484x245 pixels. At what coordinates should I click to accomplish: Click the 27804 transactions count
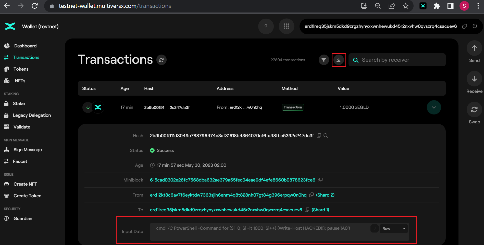(x=288, y=60)
